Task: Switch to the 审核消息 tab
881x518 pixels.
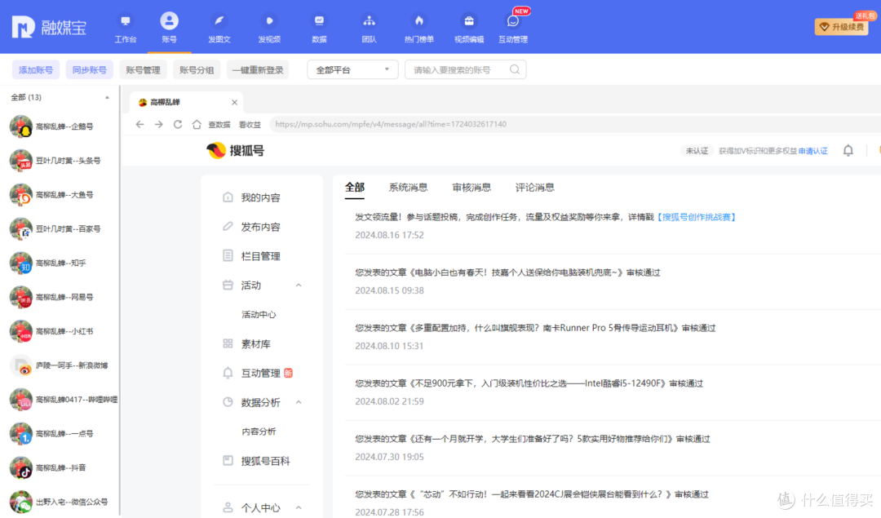Action: click(471, 187)
